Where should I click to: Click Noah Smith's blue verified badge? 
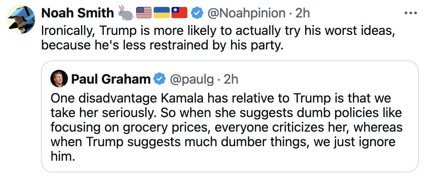pyautogui.click(x=197, y=13)
